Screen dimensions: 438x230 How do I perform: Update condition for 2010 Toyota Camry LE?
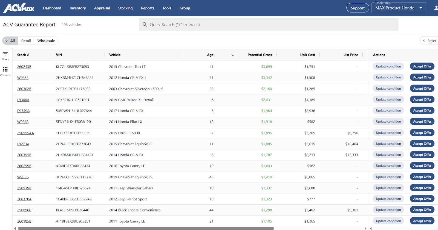coord(388,166)
